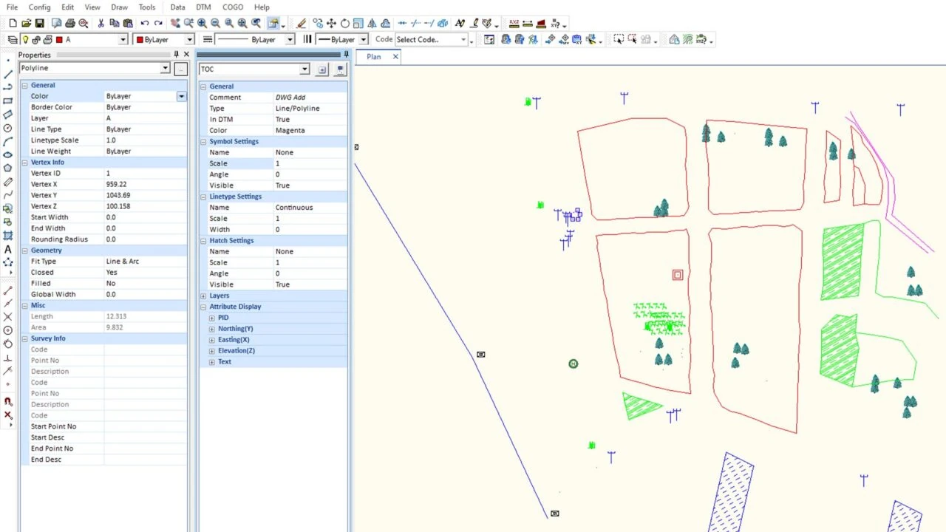The width and height of the screenshot is (946, 532).
Task: Open the ByLayer color dropdown
Action: (x=189, y=39)
